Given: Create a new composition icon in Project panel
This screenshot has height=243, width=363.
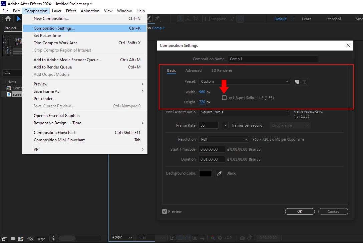Looking at the screenshot, I should (x=21, y=239).
